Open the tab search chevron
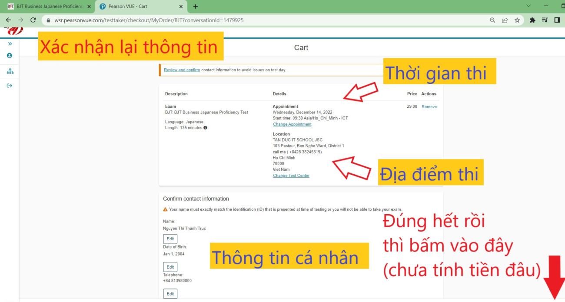This screenshot has width=565, height=302. (x=528, y=6)
